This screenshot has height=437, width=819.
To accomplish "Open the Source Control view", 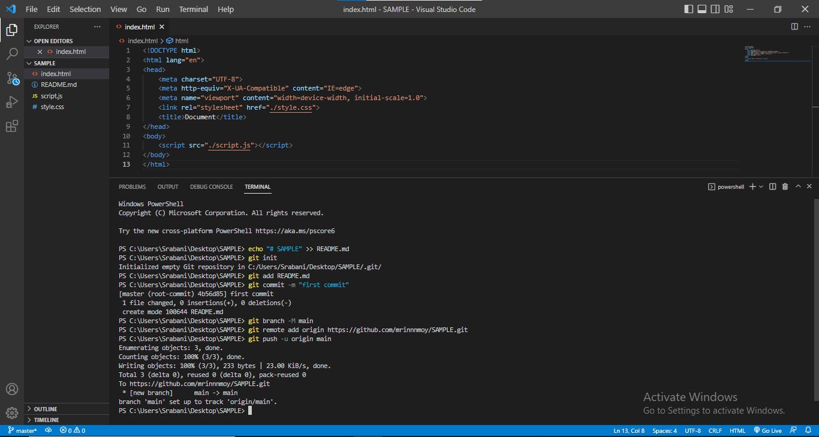I will [11, 78].
